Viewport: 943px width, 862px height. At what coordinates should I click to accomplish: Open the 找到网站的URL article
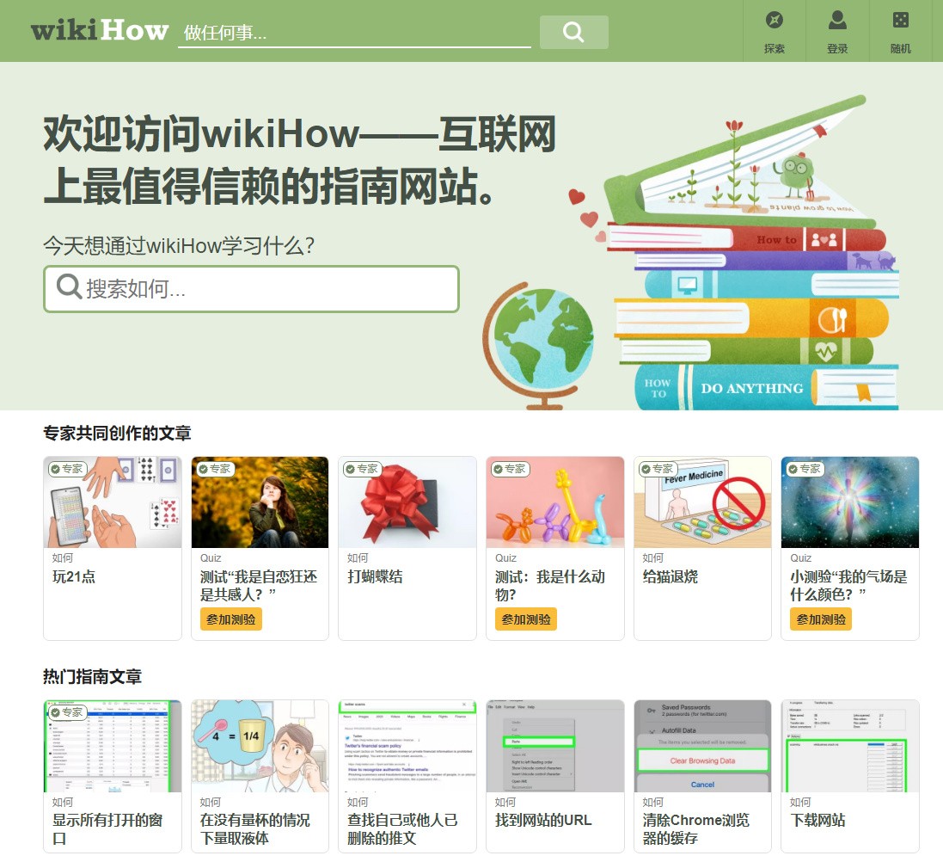(x=543, y=820)
